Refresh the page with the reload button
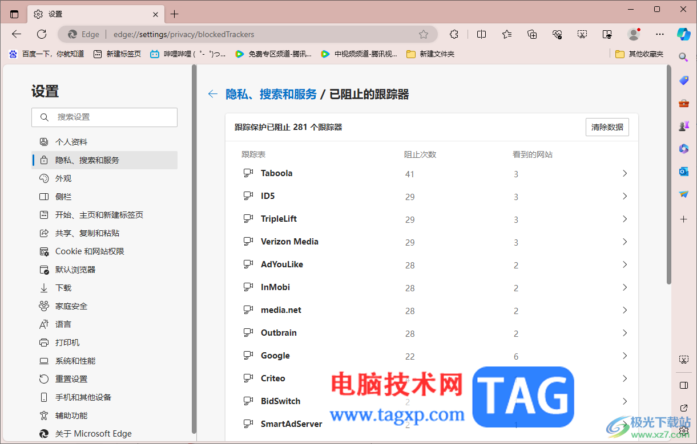The height and width of the screenshot is (444, 697). (42, 34)
